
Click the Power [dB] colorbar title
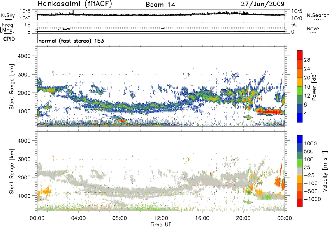[314, 86]
